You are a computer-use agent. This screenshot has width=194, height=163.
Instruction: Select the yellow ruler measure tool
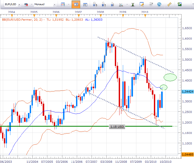point(169,4)
